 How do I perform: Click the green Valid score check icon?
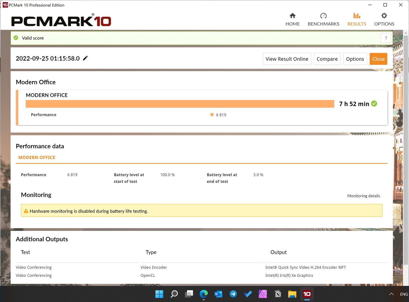pyautogui.click(x=16, y=38)
